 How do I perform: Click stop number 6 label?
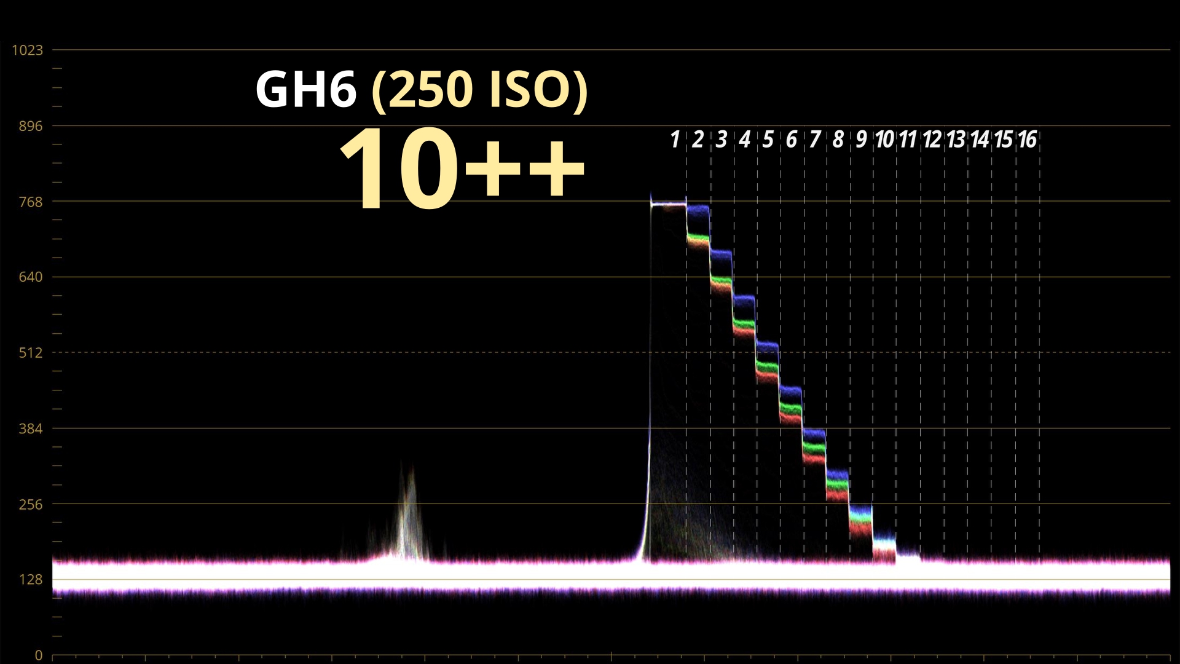tap(792, 140)
